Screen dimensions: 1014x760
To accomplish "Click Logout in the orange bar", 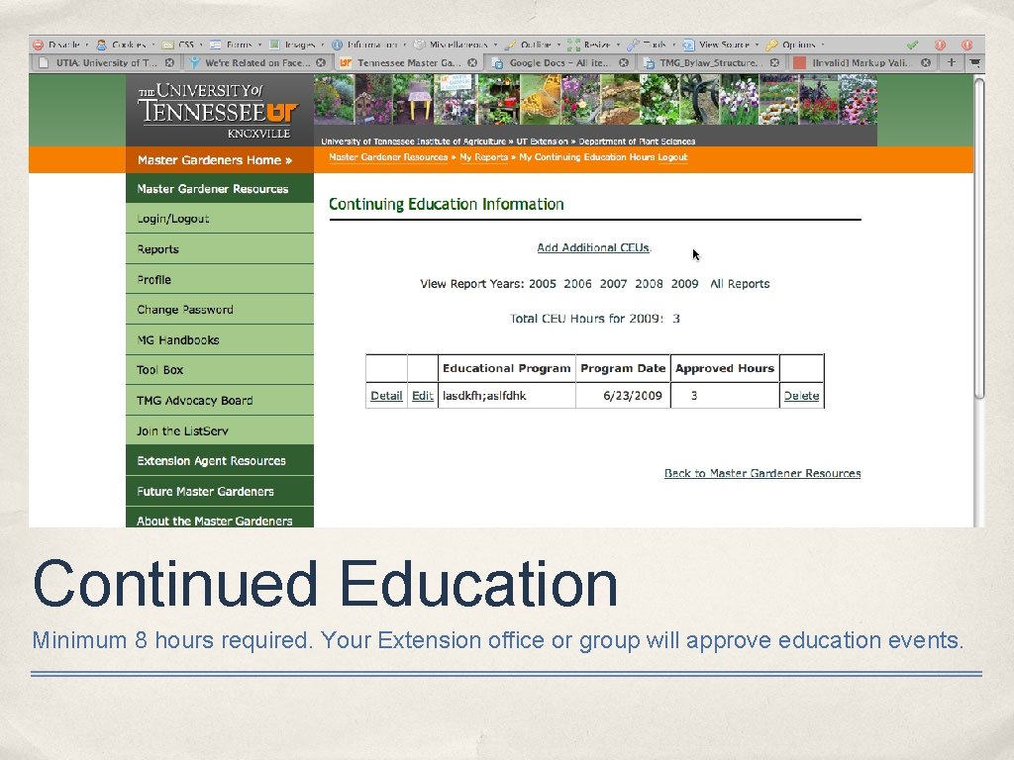I will tap(672, 157).
